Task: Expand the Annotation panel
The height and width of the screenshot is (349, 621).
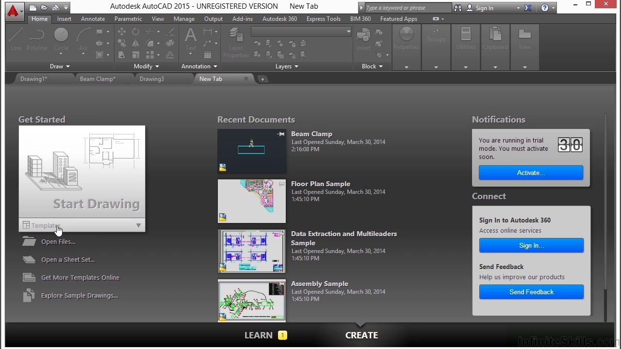Action: pos(199,66)
